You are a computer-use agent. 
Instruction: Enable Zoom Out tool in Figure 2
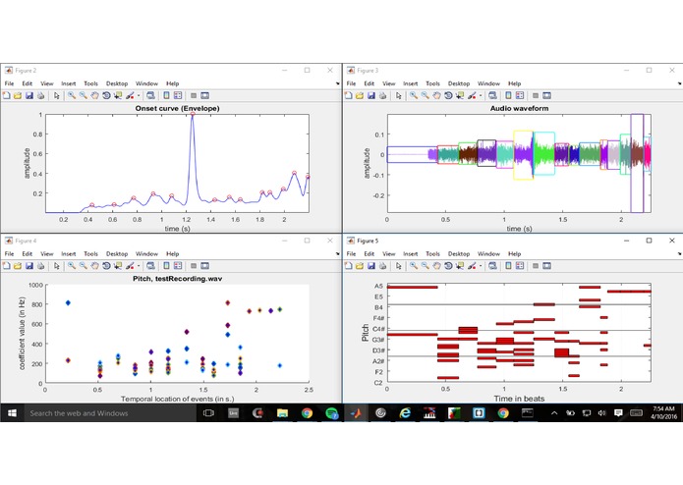coord(84,95)
